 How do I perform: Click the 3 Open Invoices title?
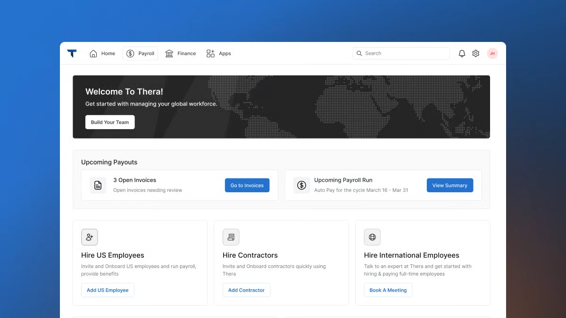coord(134,180)
